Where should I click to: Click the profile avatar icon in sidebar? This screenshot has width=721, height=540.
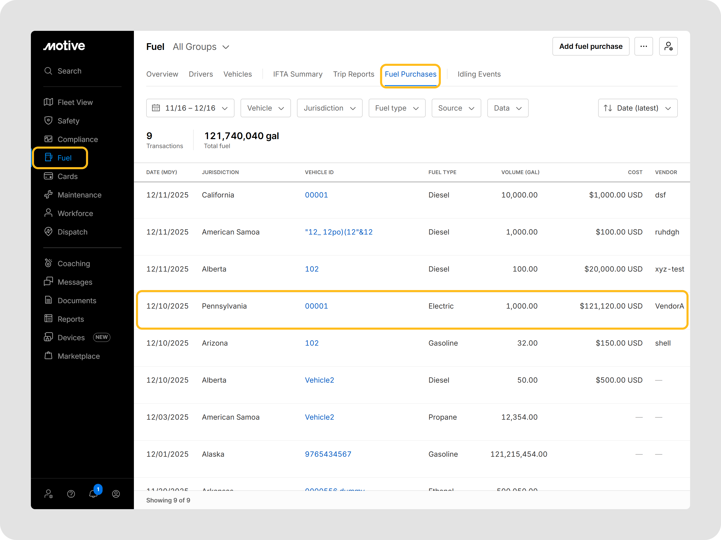pos(116,494)
